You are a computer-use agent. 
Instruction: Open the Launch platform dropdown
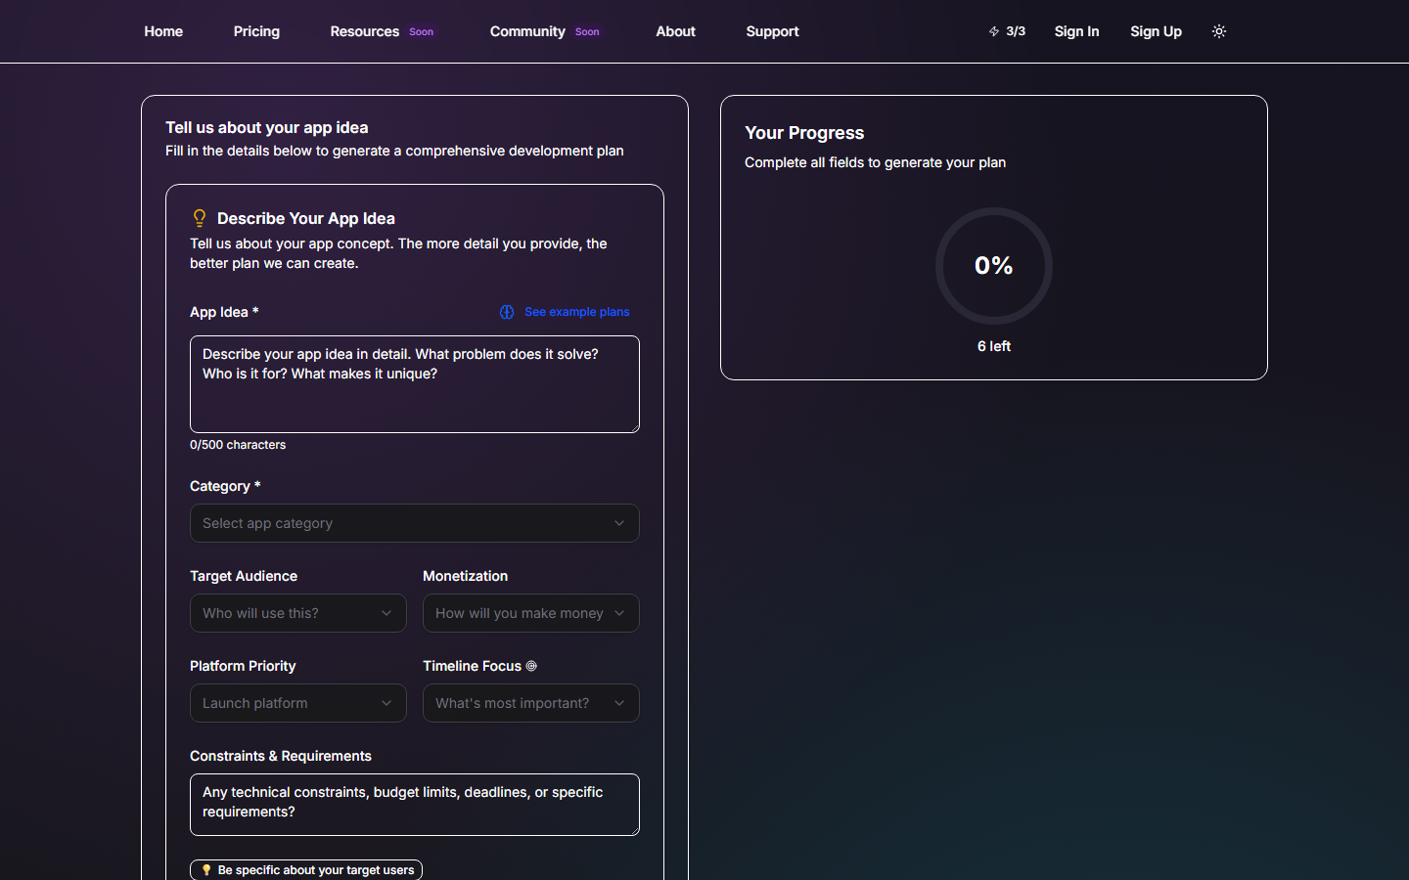tap(297, 703)
